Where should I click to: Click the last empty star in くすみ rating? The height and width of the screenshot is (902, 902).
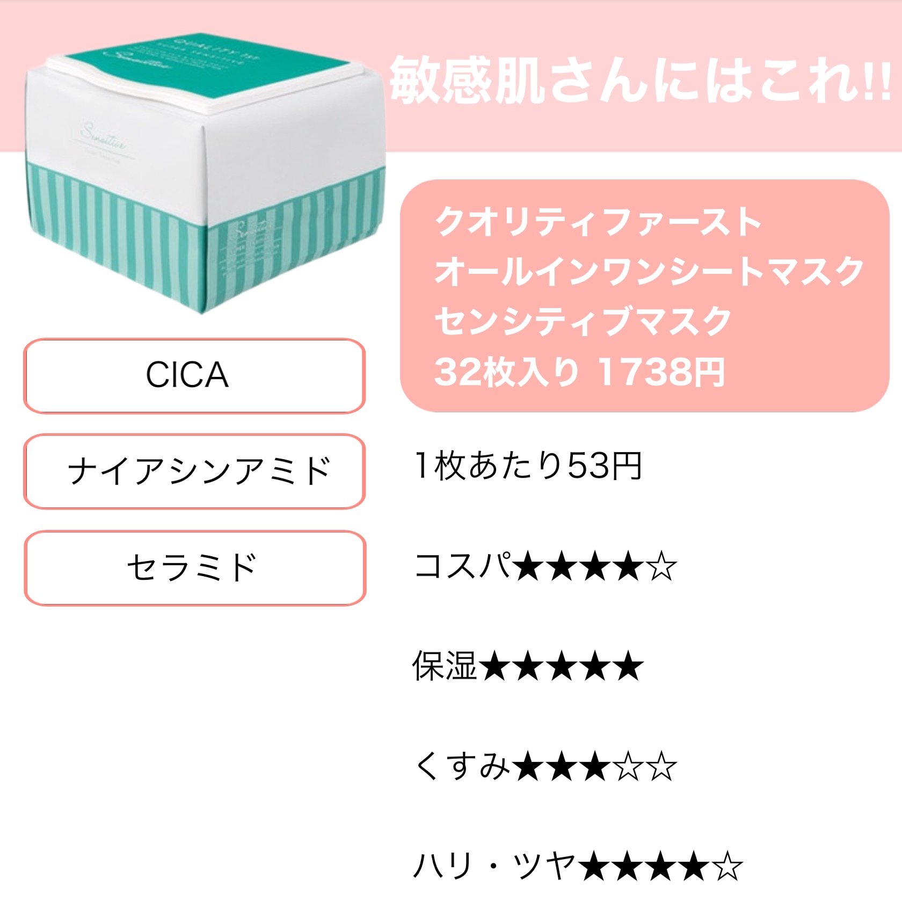tap(662, 767)
